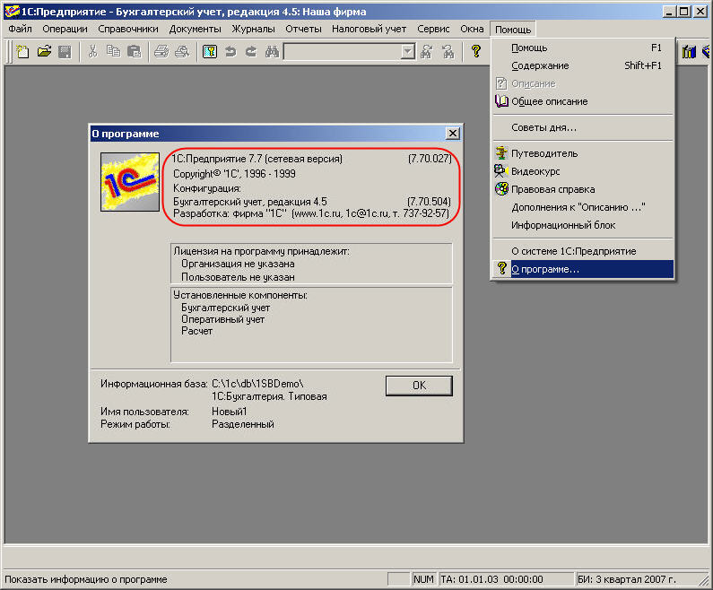Confirm the About dialog with OK

[x=419, y=386]
